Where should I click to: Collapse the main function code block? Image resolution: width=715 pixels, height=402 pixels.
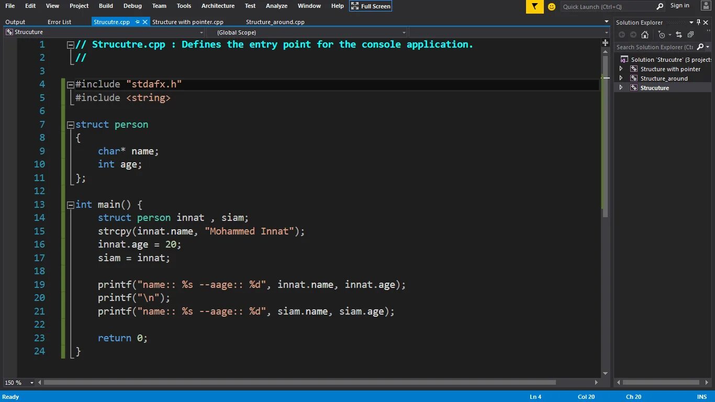point(71,205)
